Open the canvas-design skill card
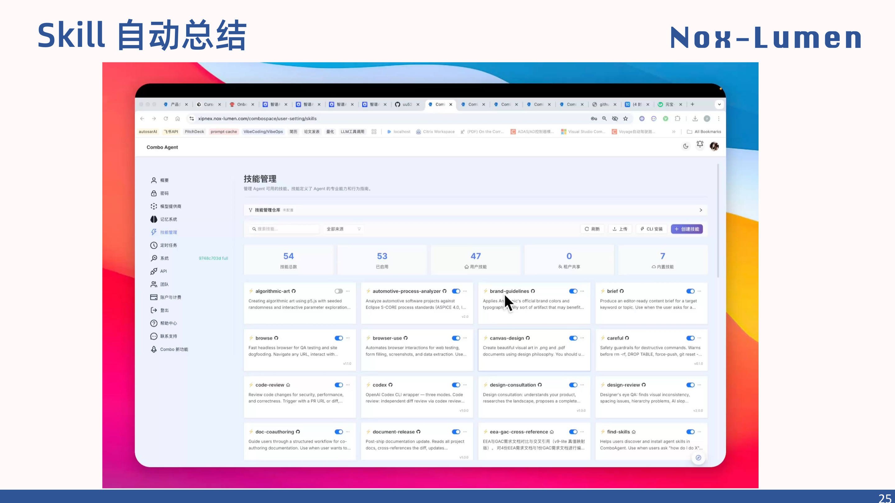The width and height of the screenshot is (895, 503). tap(534, 350)
